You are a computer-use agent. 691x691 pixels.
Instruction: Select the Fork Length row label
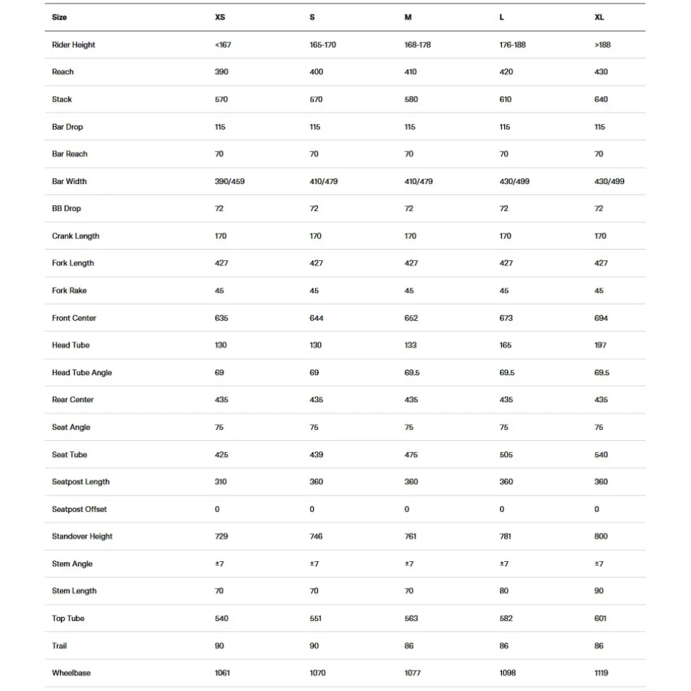tap(73, 263)
